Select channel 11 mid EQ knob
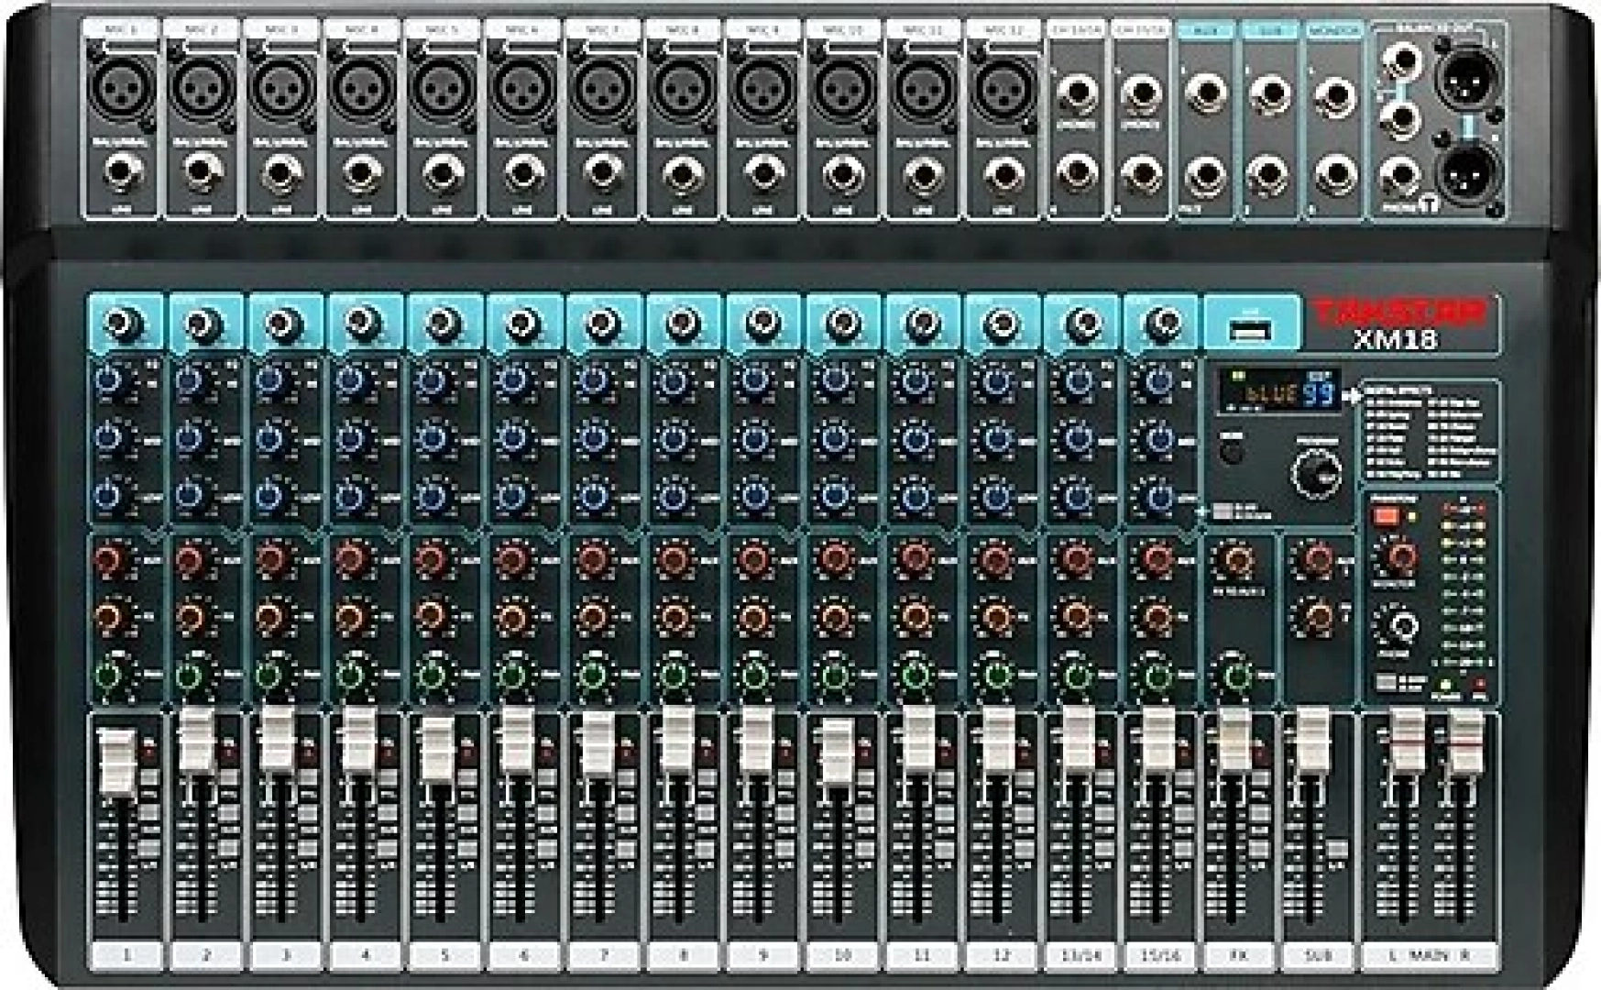The width and height of the screenshot is (1601, 990). click(x=915, y=438)
